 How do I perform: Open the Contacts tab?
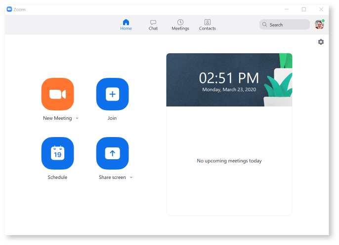(x=208, y=25)
